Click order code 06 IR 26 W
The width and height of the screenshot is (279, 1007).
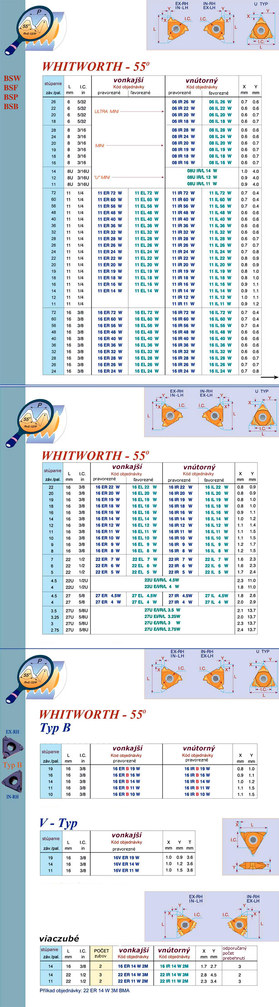tap(183, 102)
